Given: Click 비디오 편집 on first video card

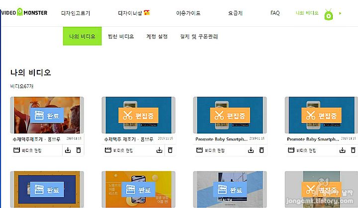Looking at the screenshot, I should (28, 150).
